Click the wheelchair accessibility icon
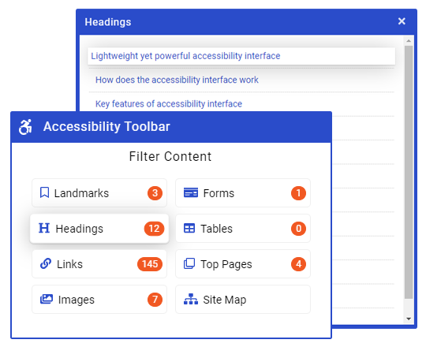The width and height of the screenshot is (426, 347). [25, 127]
